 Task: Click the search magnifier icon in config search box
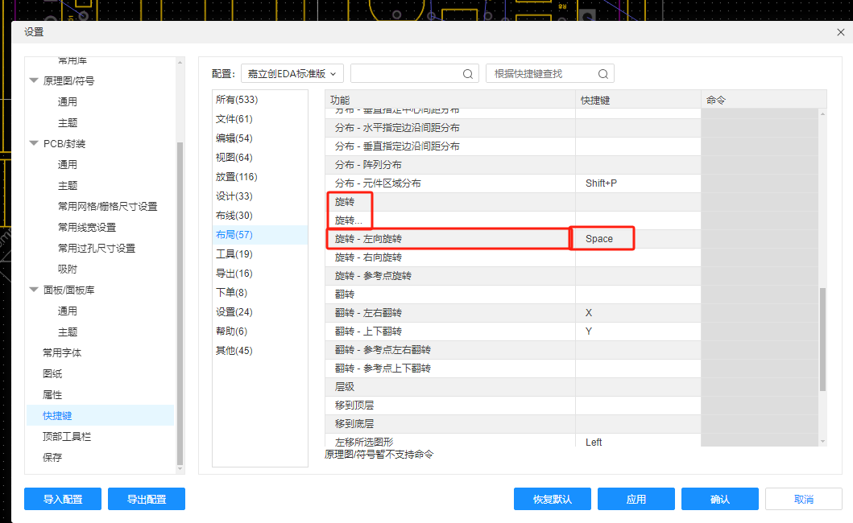coord(468,74)
